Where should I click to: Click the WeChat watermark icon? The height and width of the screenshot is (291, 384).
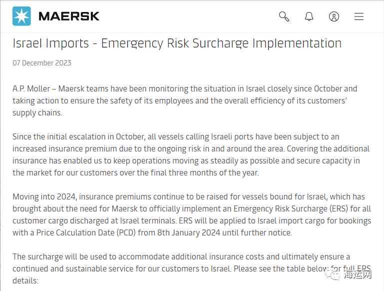point(334,275)
